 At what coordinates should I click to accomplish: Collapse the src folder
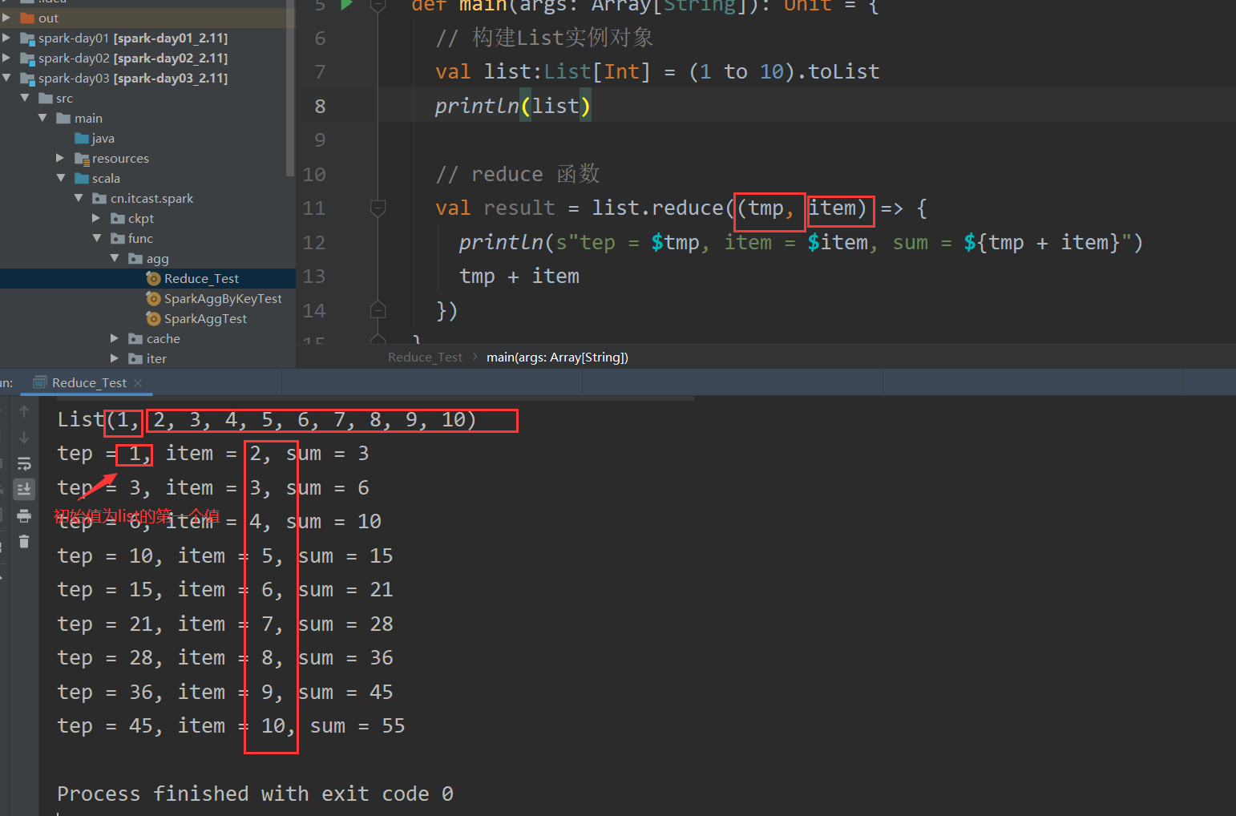point(25,98)
